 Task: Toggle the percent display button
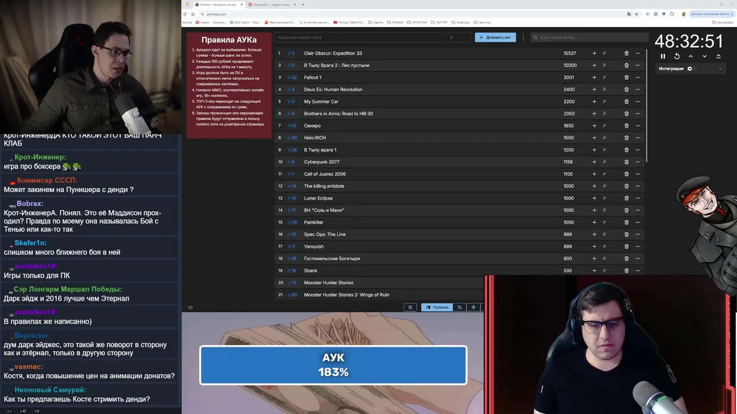[x=459, y=307]
